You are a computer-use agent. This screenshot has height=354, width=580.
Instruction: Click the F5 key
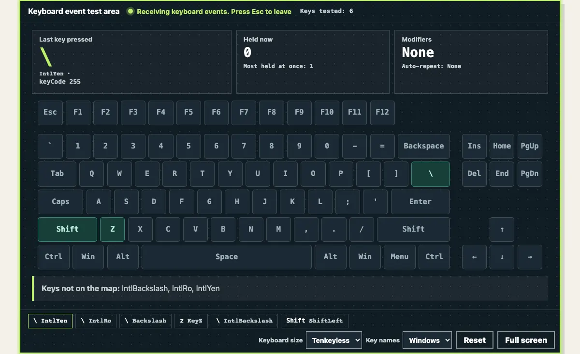pos(188,112)
